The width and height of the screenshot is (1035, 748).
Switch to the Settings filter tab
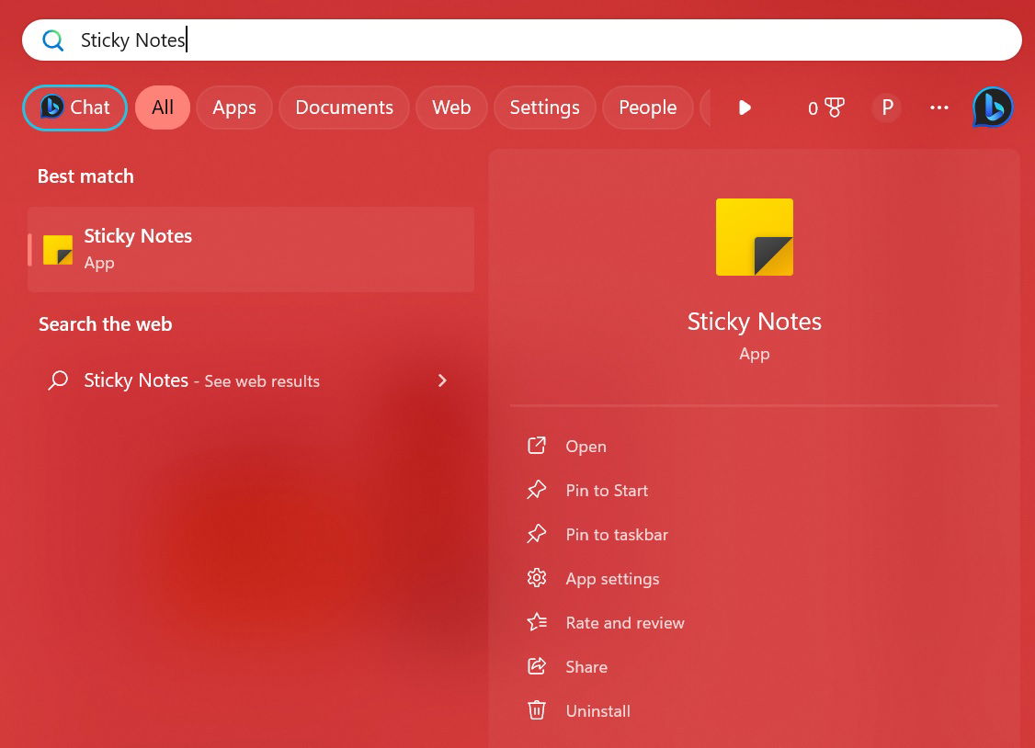click(544, 108)
